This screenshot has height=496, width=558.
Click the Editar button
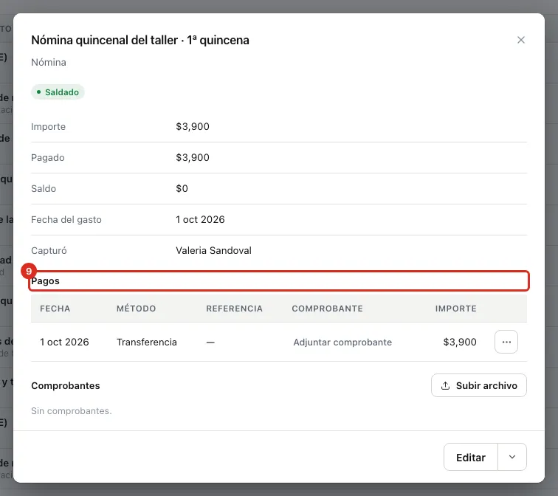(x=470, y=457)
